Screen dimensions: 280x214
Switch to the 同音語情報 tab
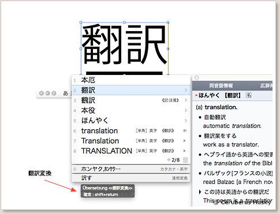coord(221,85)
